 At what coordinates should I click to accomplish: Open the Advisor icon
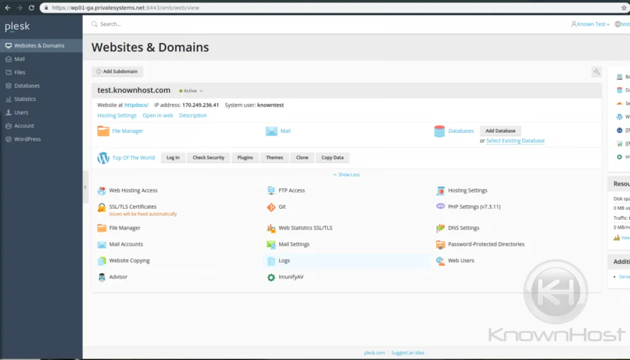[102, 278]
